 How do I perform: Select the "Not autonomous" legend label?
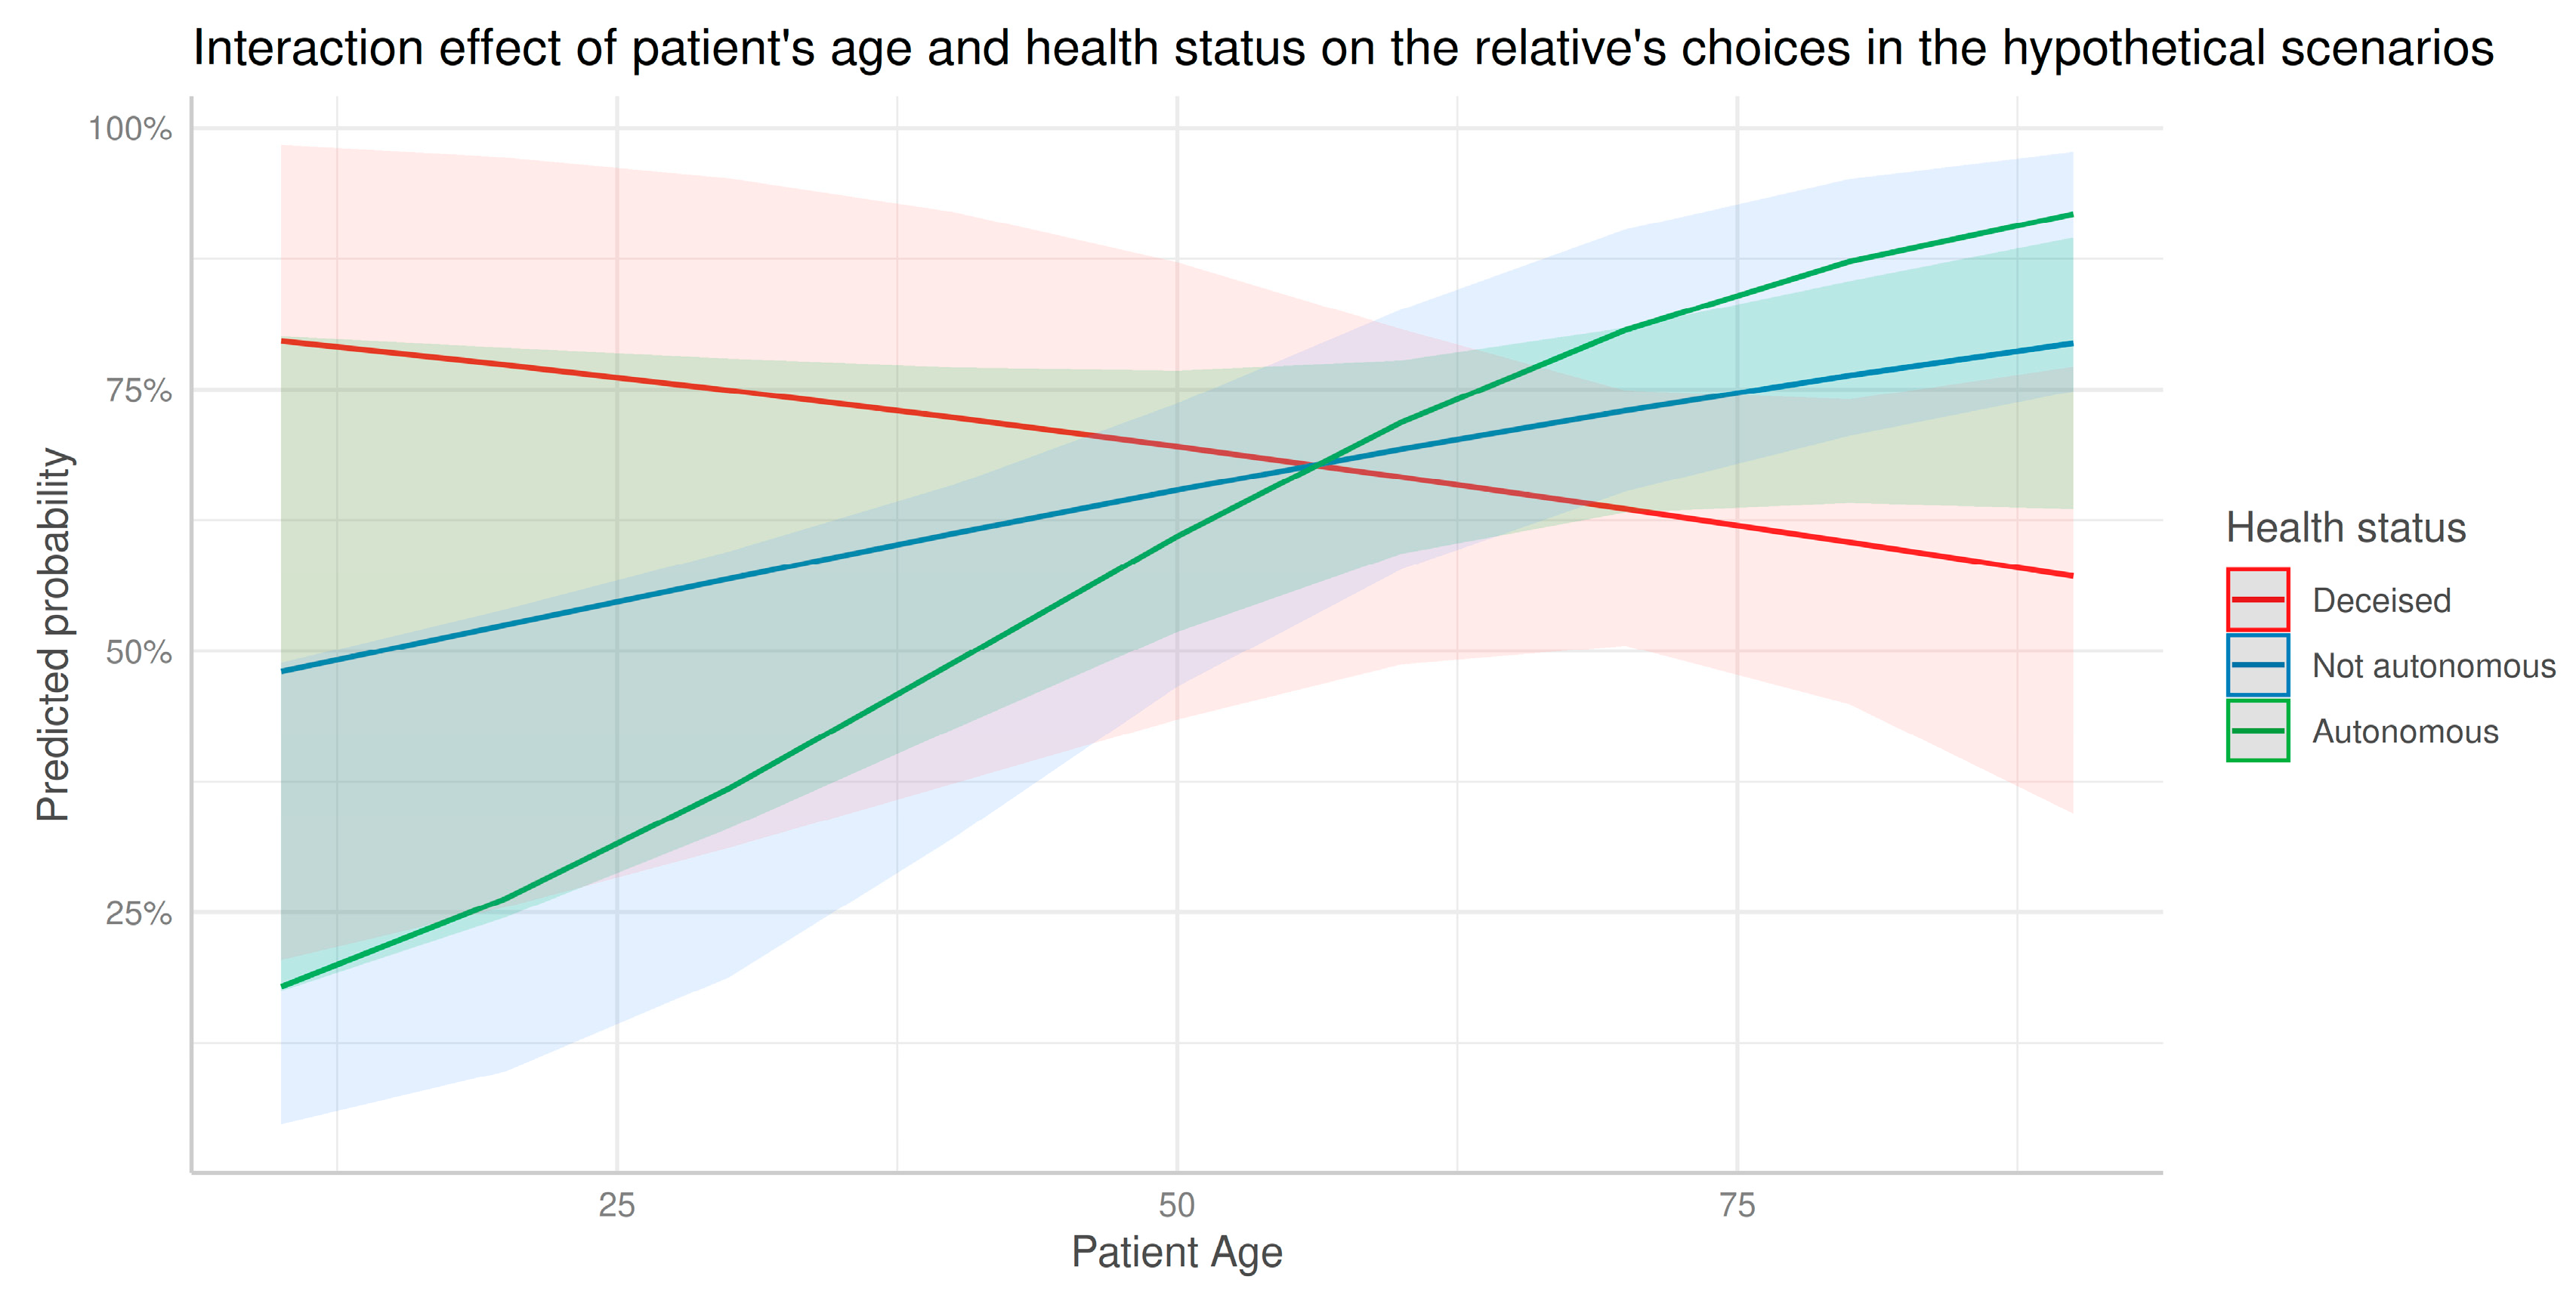point(2433,666)
